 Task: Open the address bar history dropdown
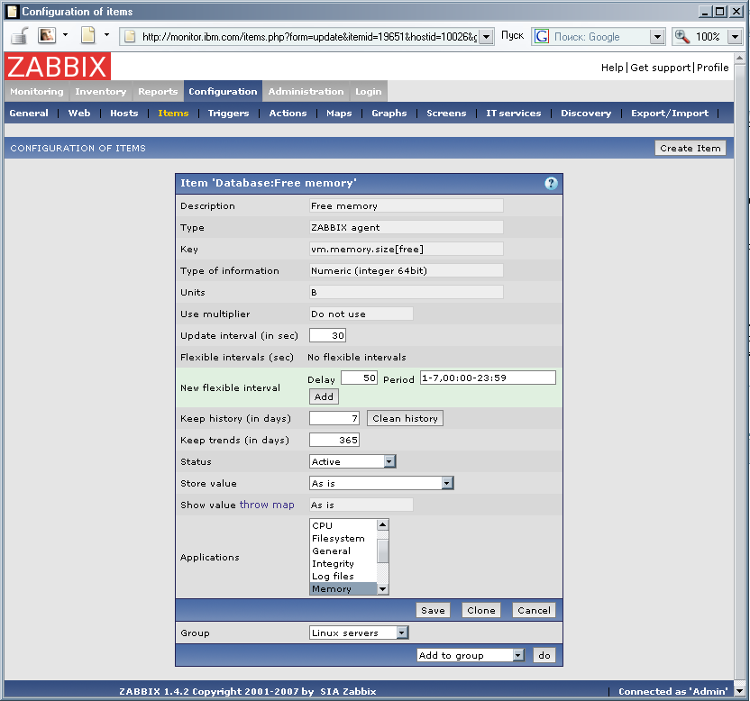click(487, 37)
